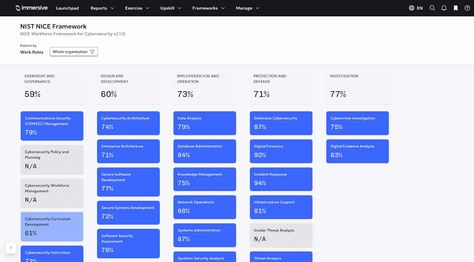Open Secure Software Development card
Screen dimensions: 474x262
coord(128,182)
